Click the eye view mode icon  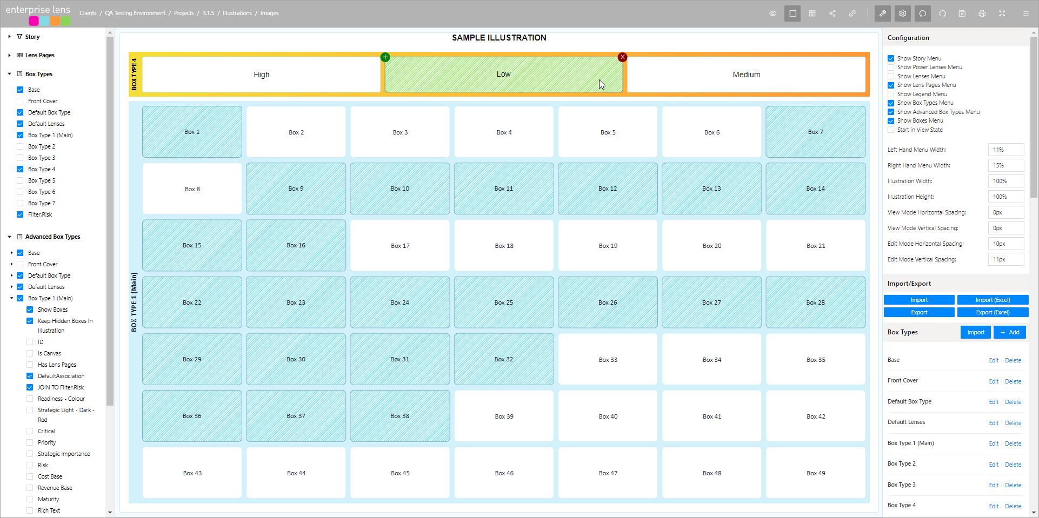772,14
